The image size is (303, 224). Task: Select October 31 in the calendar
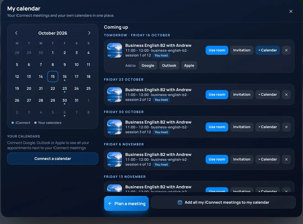77,100
